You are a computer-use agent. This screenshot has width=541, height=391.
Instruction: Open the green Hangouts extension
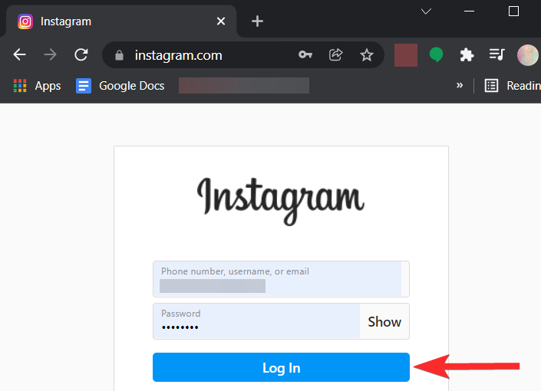436,55
